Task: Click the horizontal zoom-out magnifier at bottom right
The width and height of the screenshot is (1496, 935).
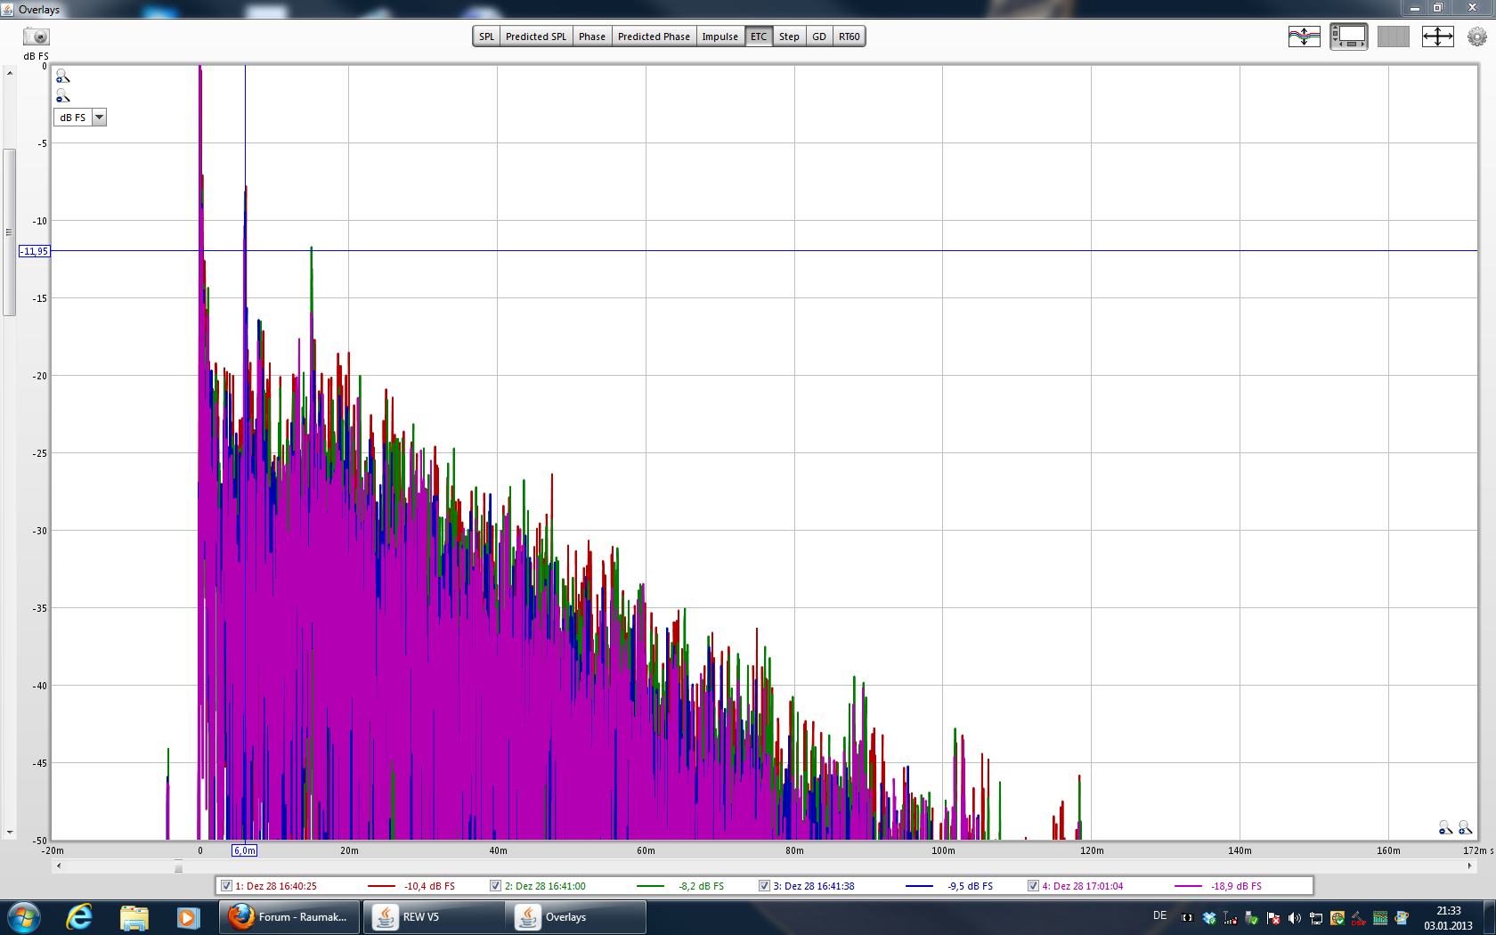Action: click(1445, 828)
